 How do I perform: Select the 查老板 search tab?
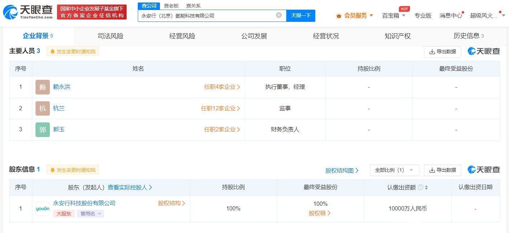tap(171, 6)
